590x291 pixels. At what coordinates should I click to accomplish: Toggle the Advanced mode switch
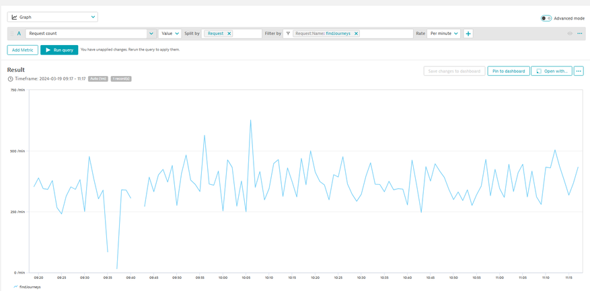pos(546,18)
